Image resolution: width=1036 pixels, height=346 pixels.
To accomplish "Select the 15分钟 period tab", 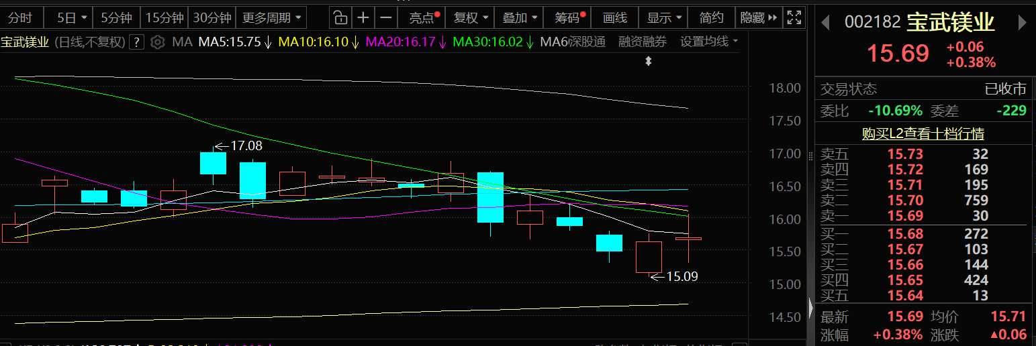I will tap(164, 17).
